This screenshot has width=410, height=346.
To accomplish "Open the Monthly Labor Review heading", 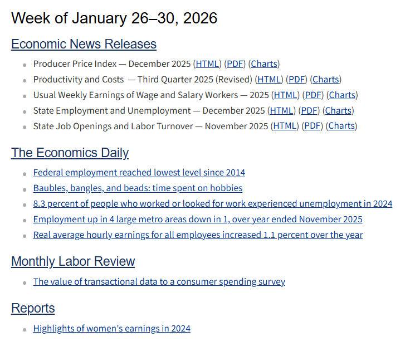I will click(73, 261).
